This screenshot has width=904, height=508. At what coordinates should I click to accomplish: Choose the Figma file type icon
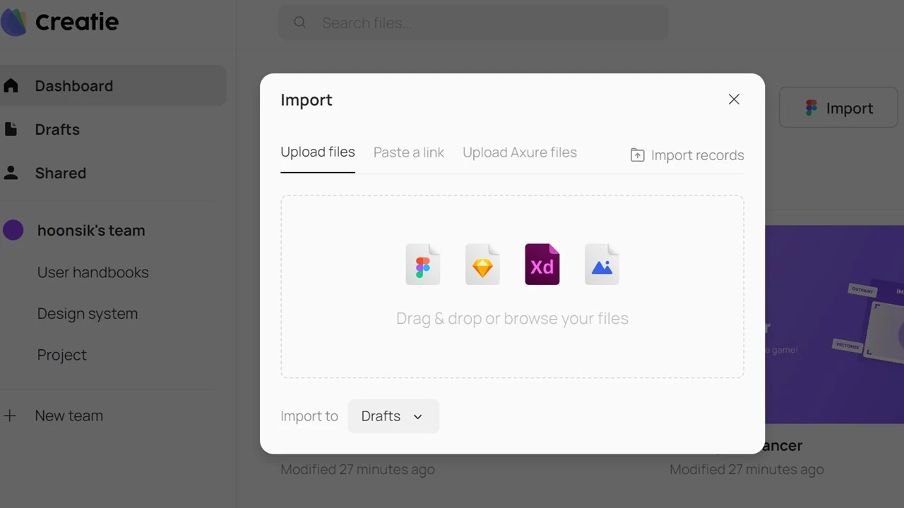point(423,265)
